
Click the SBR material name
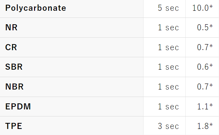14,67
